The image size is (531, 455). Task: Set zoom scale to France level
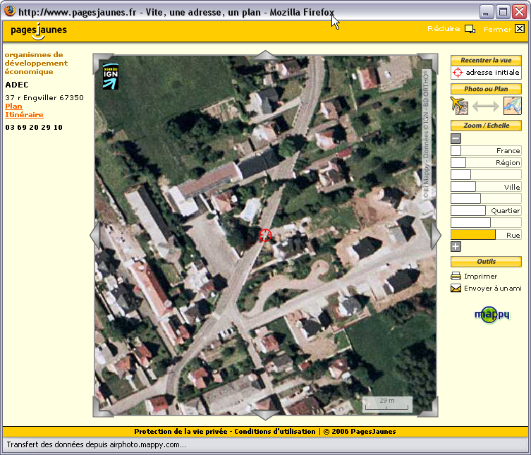[486, 151]
